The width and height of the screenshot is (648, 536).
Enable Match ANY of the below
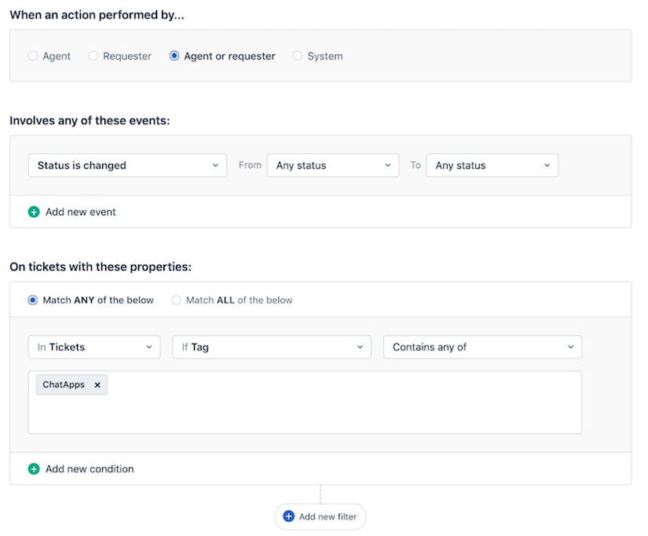[33, 300]
